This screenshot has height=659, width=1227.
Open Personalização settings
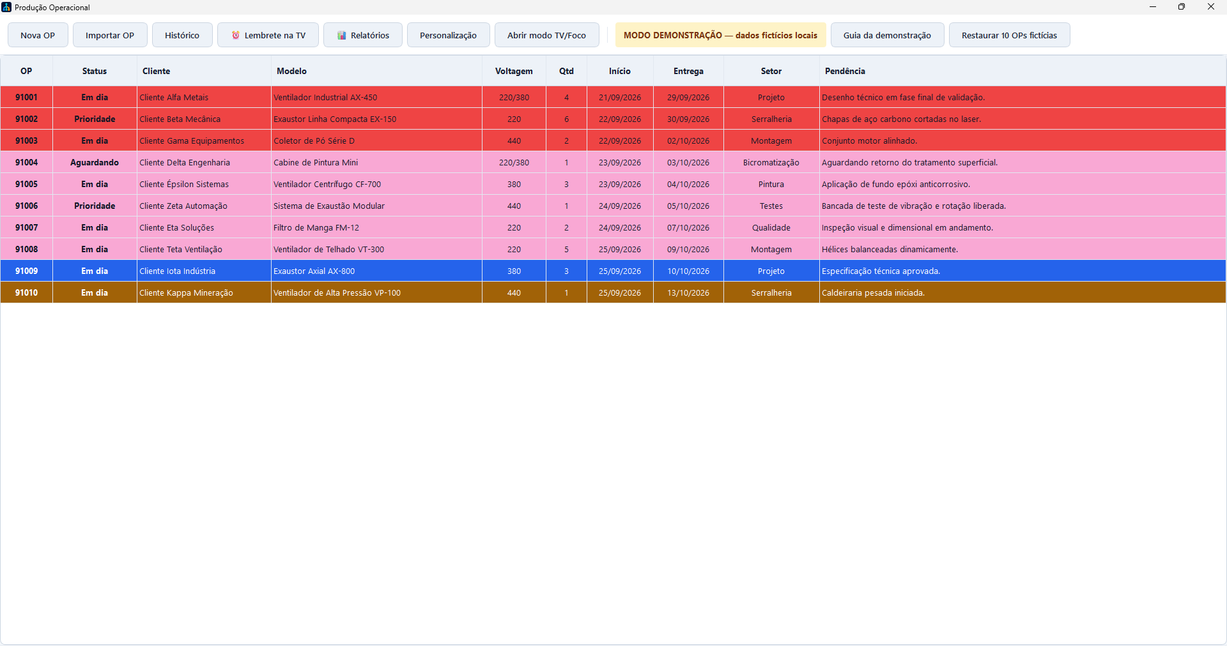tap(448, 35)
